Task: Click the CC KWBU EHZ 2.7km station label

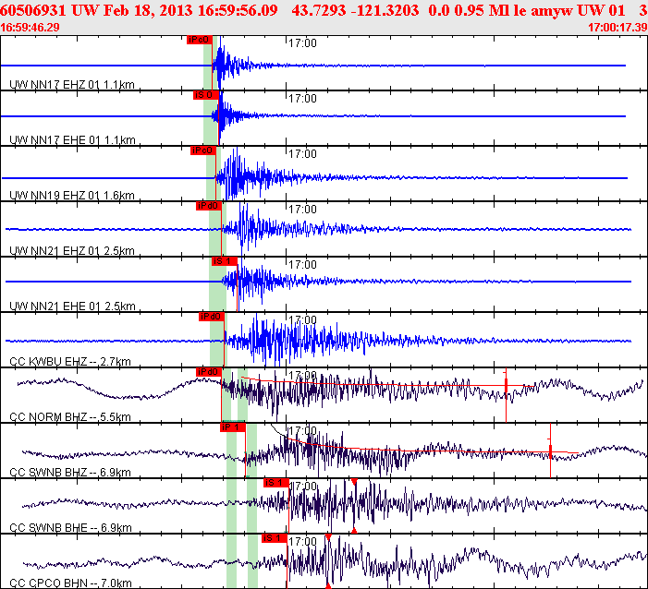Action: coord(69,361)
